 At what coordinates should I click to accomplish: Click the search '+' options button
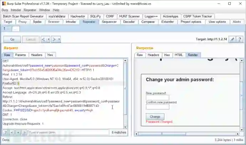click(x=18, y=133)
